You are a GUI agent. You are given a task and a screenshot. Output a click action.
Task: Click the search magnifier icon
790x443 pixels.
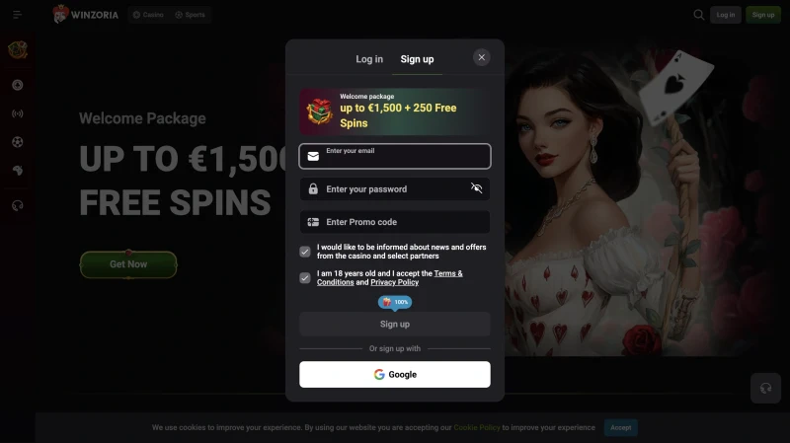point(698,15)
